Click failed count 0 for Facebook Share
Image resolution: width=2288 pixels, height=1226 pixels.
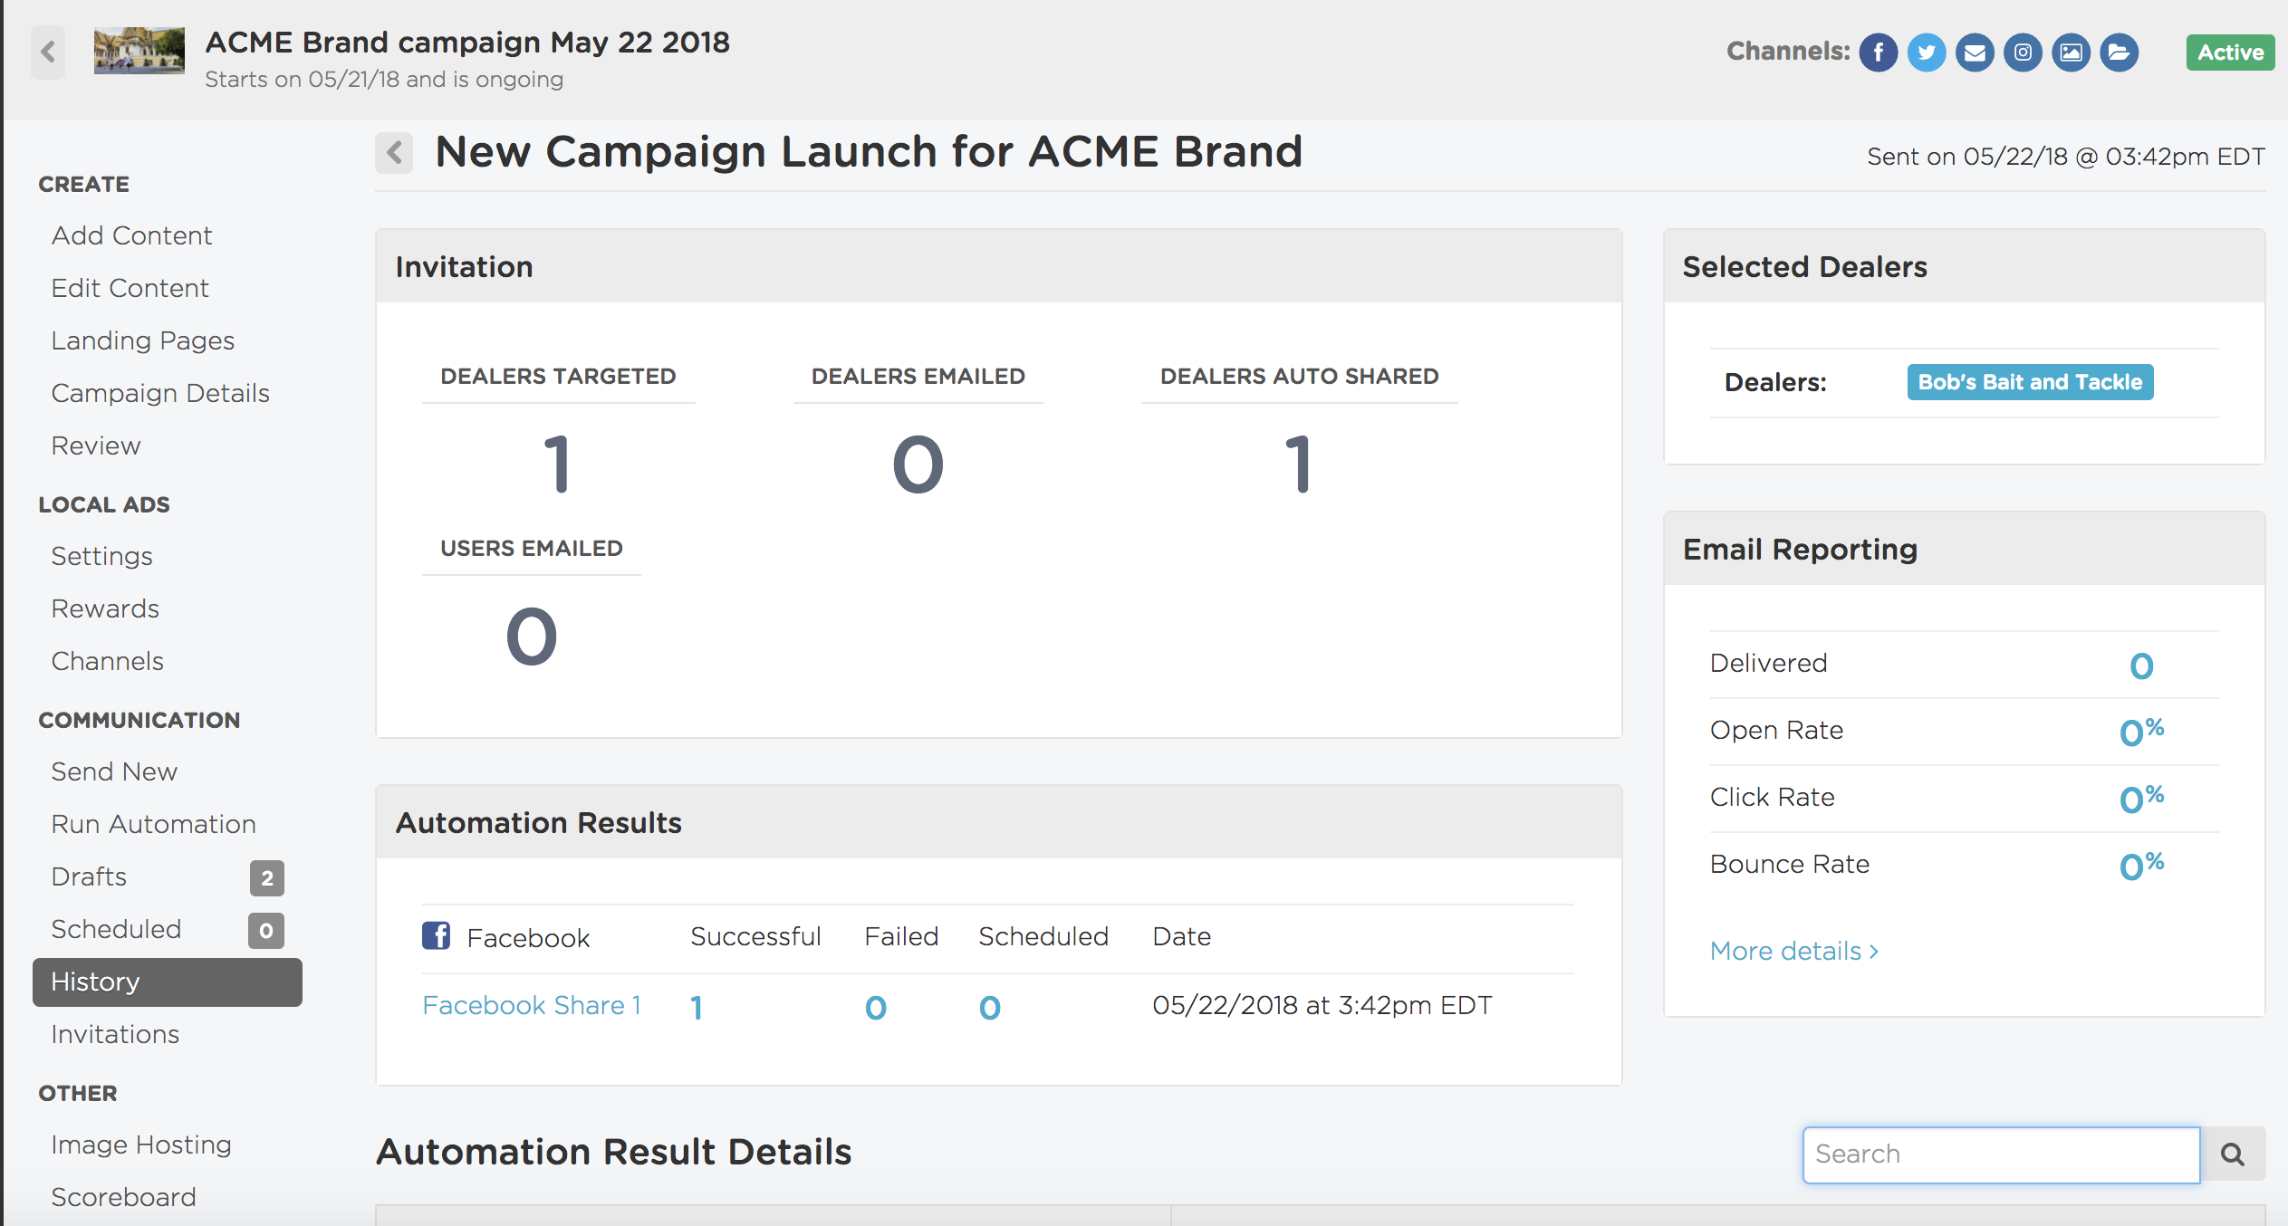[875, 1008]
